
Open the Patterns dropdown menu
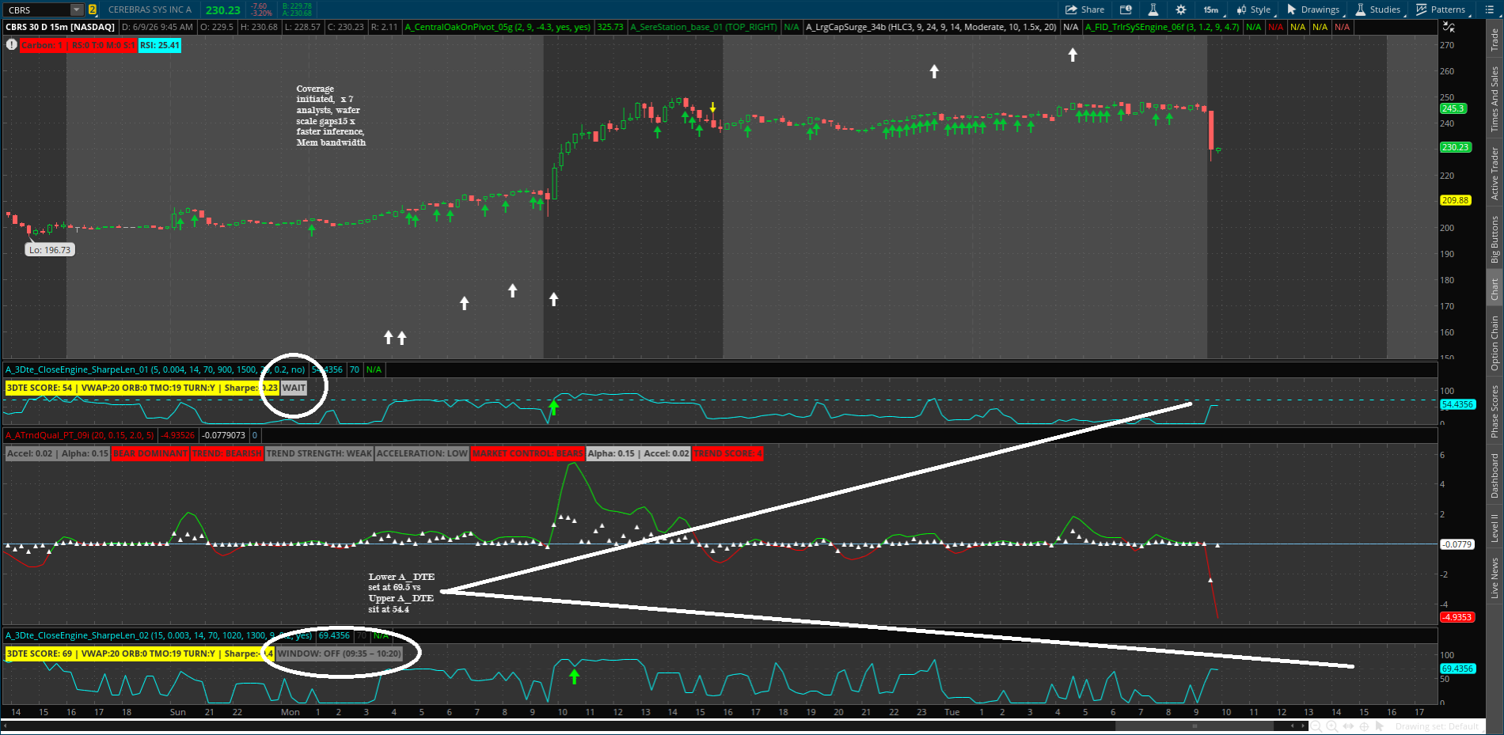[1441, 9]
